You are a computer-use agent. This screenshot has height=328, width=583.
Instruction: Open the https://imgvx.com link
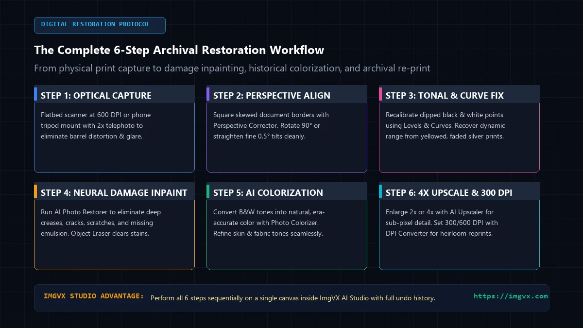[x=511, y=296]
